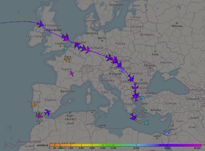Screen dimensions: 205x151
Task: Select the purple aircraft below România label
Action: point(131,79)
